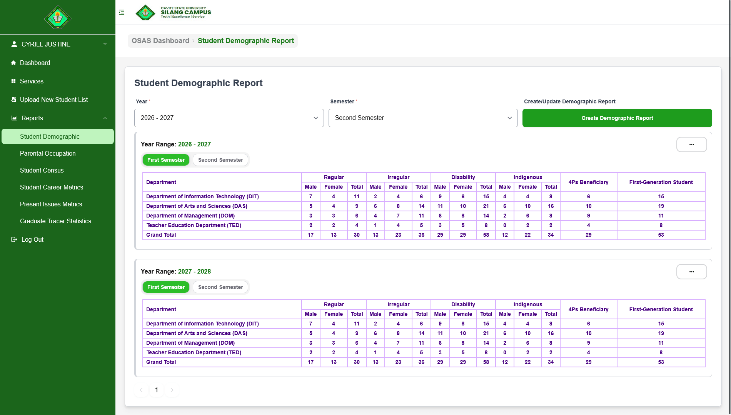Click the Upload New Student List file icon
This screenshot has height=415, width=731.
pyautogui.click(x=13, y=100)
